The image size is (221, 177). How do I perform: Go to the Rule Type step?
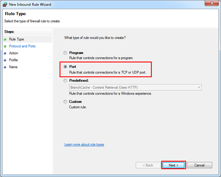16,39
